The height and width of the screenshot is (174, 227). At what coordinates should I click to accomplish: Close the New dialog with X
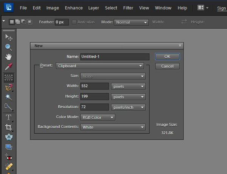(x=180, y=46)
